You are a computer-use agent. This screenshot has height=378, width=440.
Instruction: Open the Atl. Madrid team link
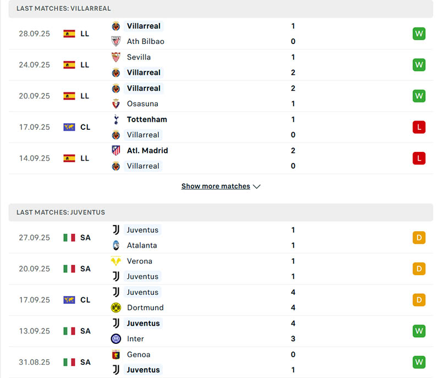(x=147, y=150)
